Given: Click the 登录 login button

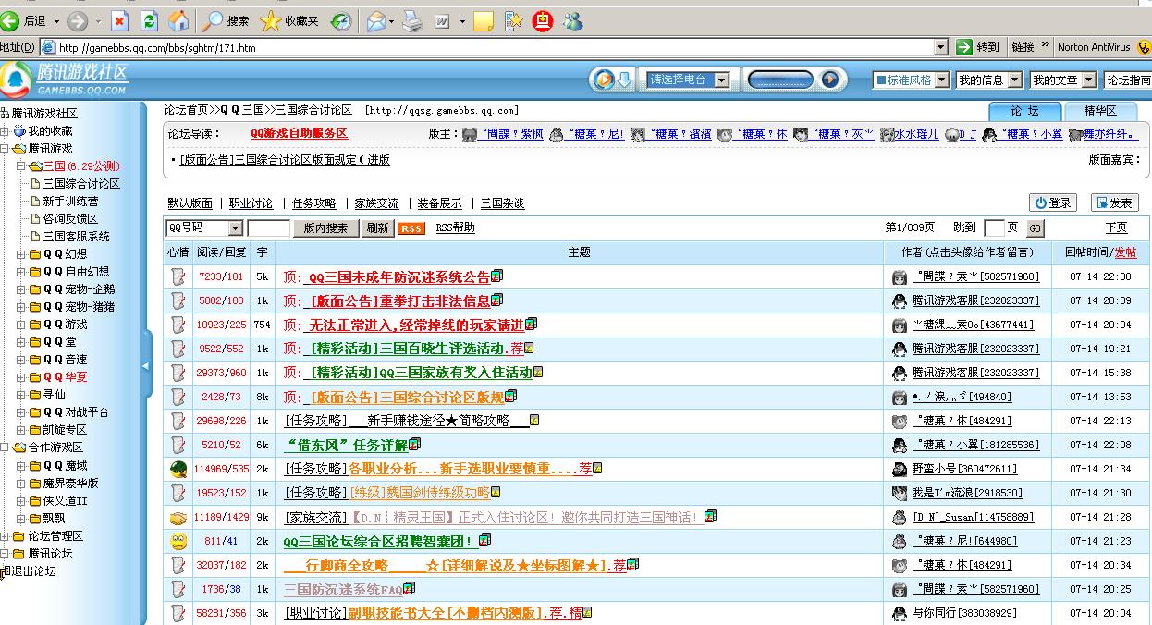Looking at the screenshot, I should pos(1053,202).
